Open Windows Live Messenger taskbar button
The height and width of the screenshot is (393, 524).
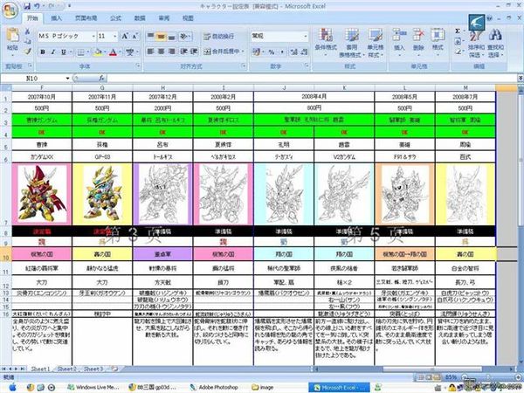pos(93,387)
